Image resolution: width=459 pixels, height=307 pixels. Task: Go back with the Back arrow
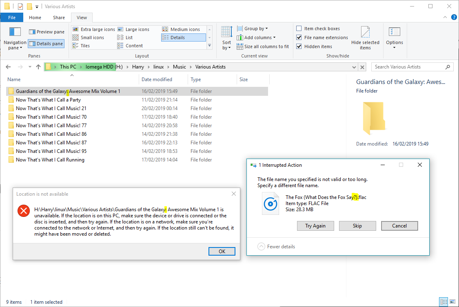[8, 67]
